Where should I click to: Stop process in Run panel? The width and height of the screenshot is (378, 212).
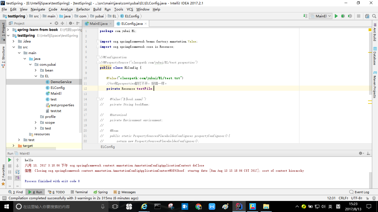pos(10,166)
